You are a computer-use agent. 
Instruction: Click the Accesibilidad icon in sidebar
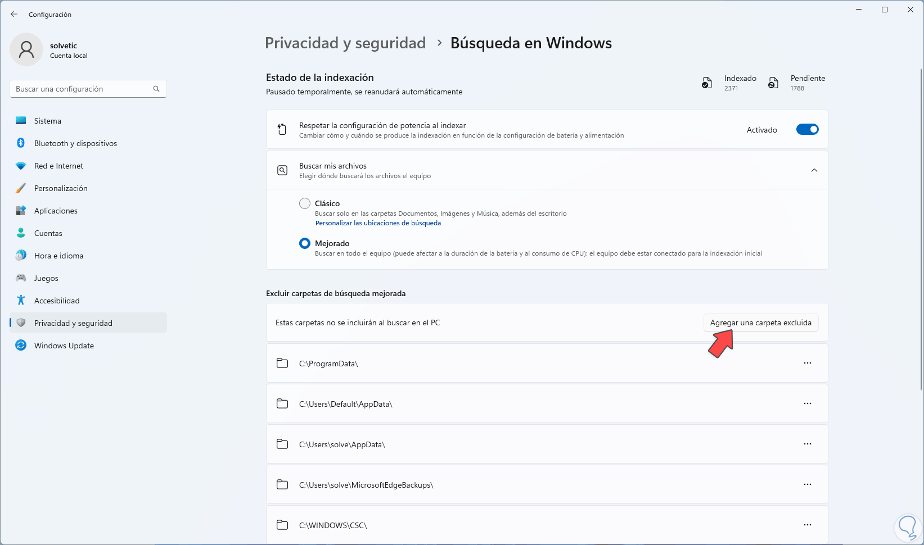coord(21,301)
